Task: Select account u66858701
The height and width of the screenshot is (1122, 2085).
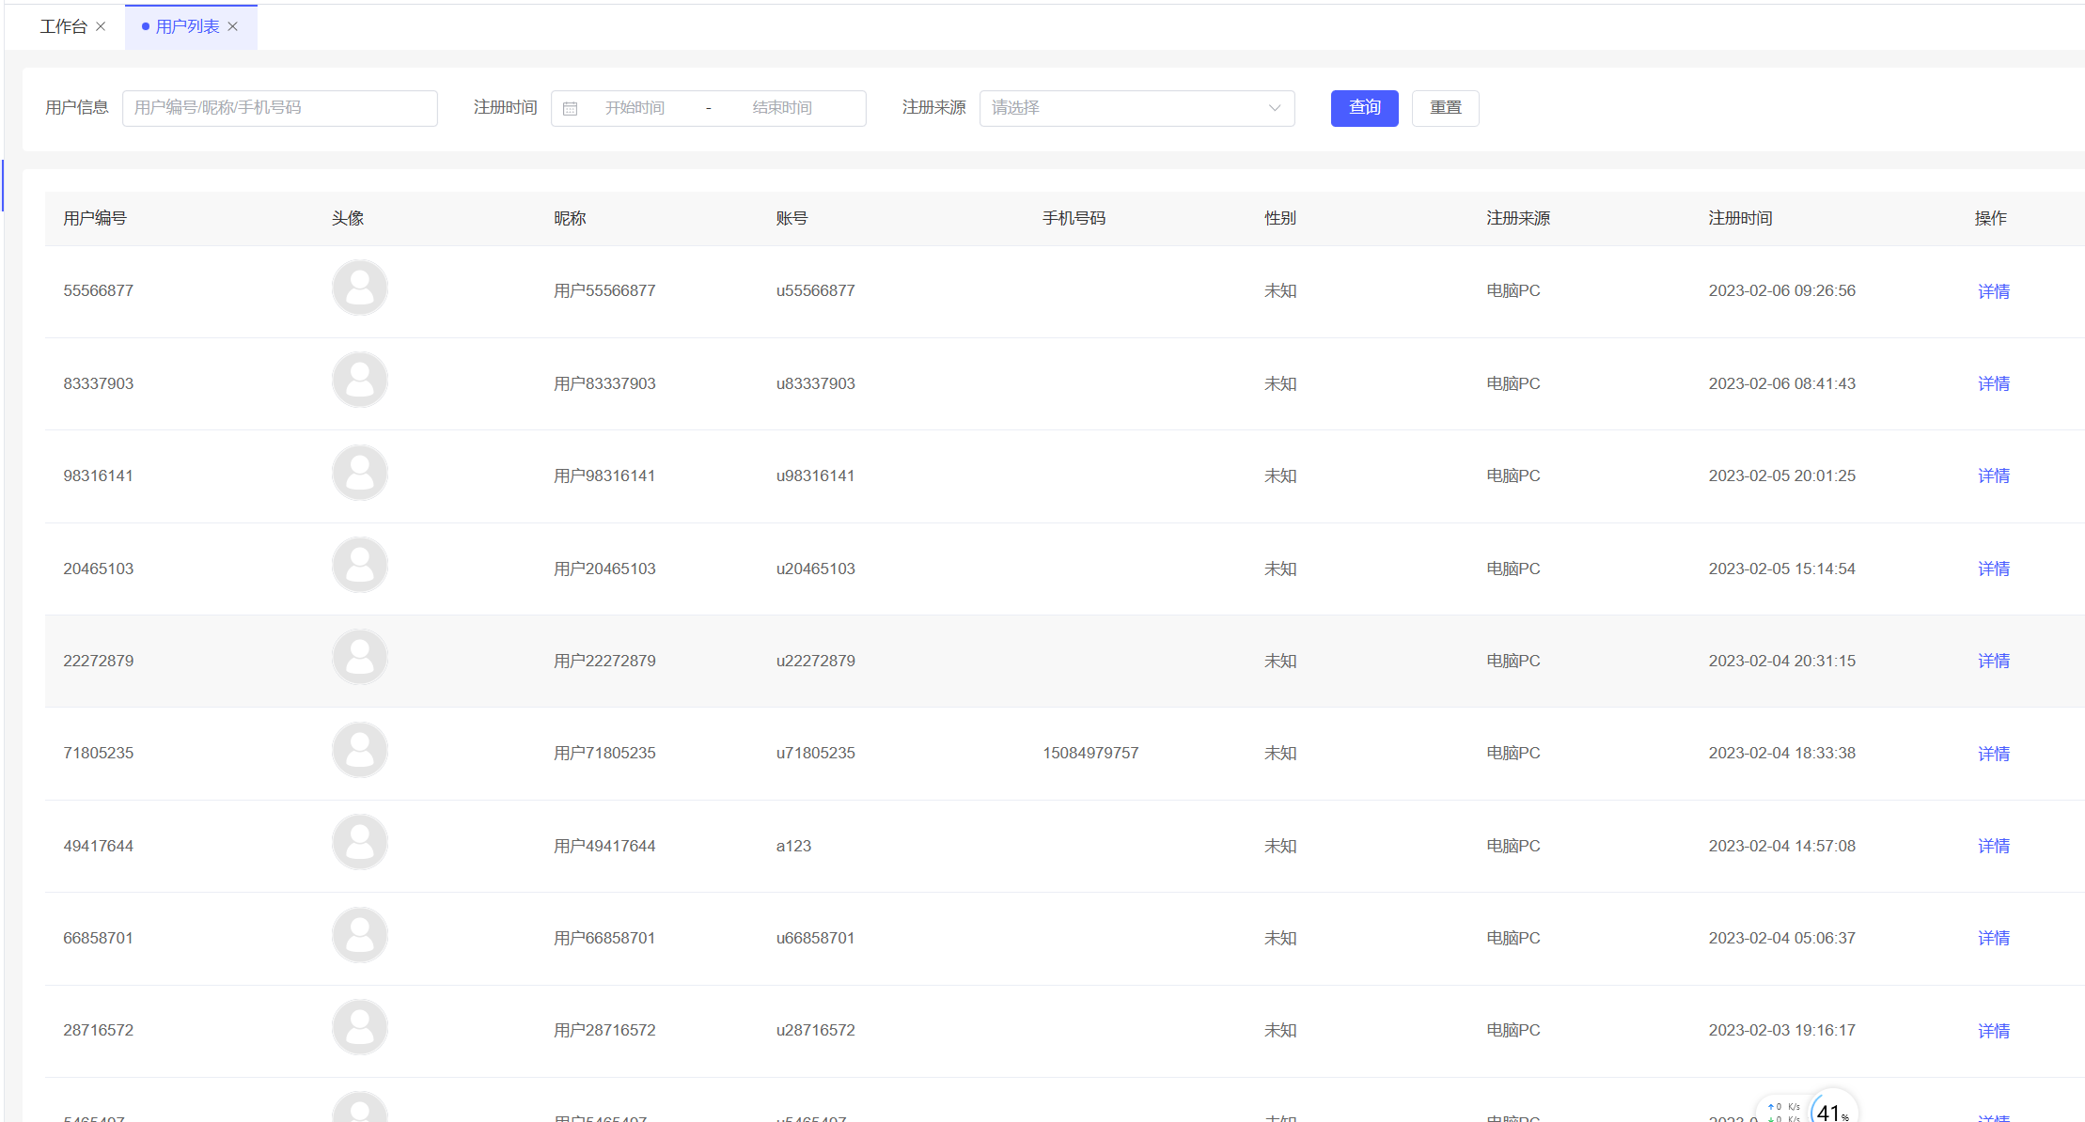Action: [816, 938]
